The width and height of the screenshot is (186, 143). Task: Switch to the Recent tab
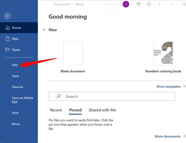pos(56,110)
